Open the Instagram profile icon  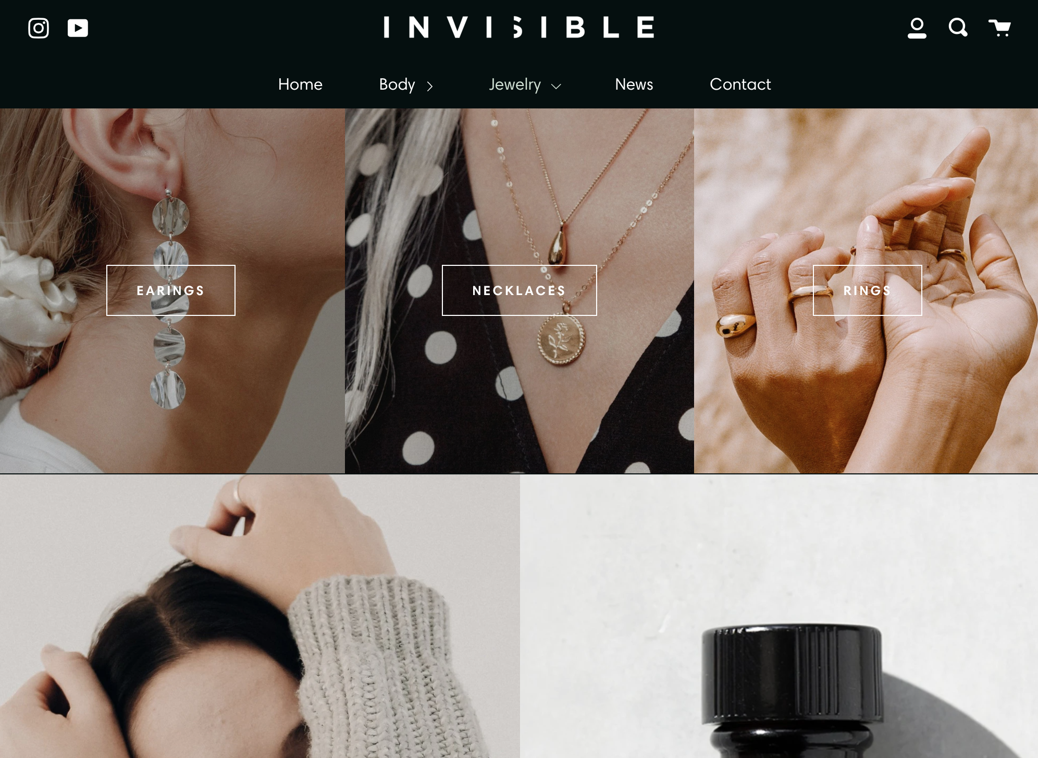[39, 28]
